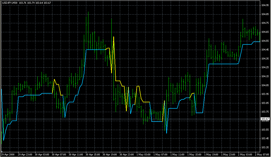Click the blue flat segment at 104.29 level

click(224, 64)
